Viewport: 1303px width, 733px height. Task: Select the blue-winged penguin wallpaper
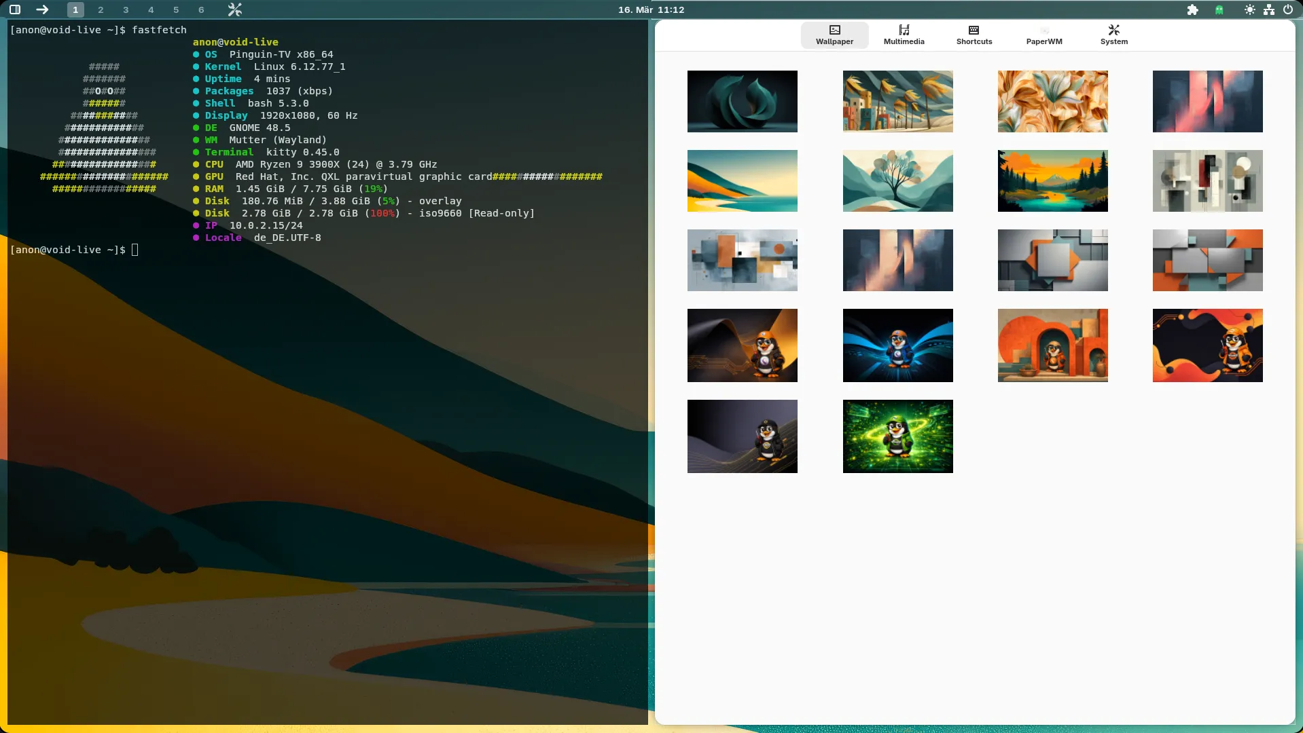point(897,345)
